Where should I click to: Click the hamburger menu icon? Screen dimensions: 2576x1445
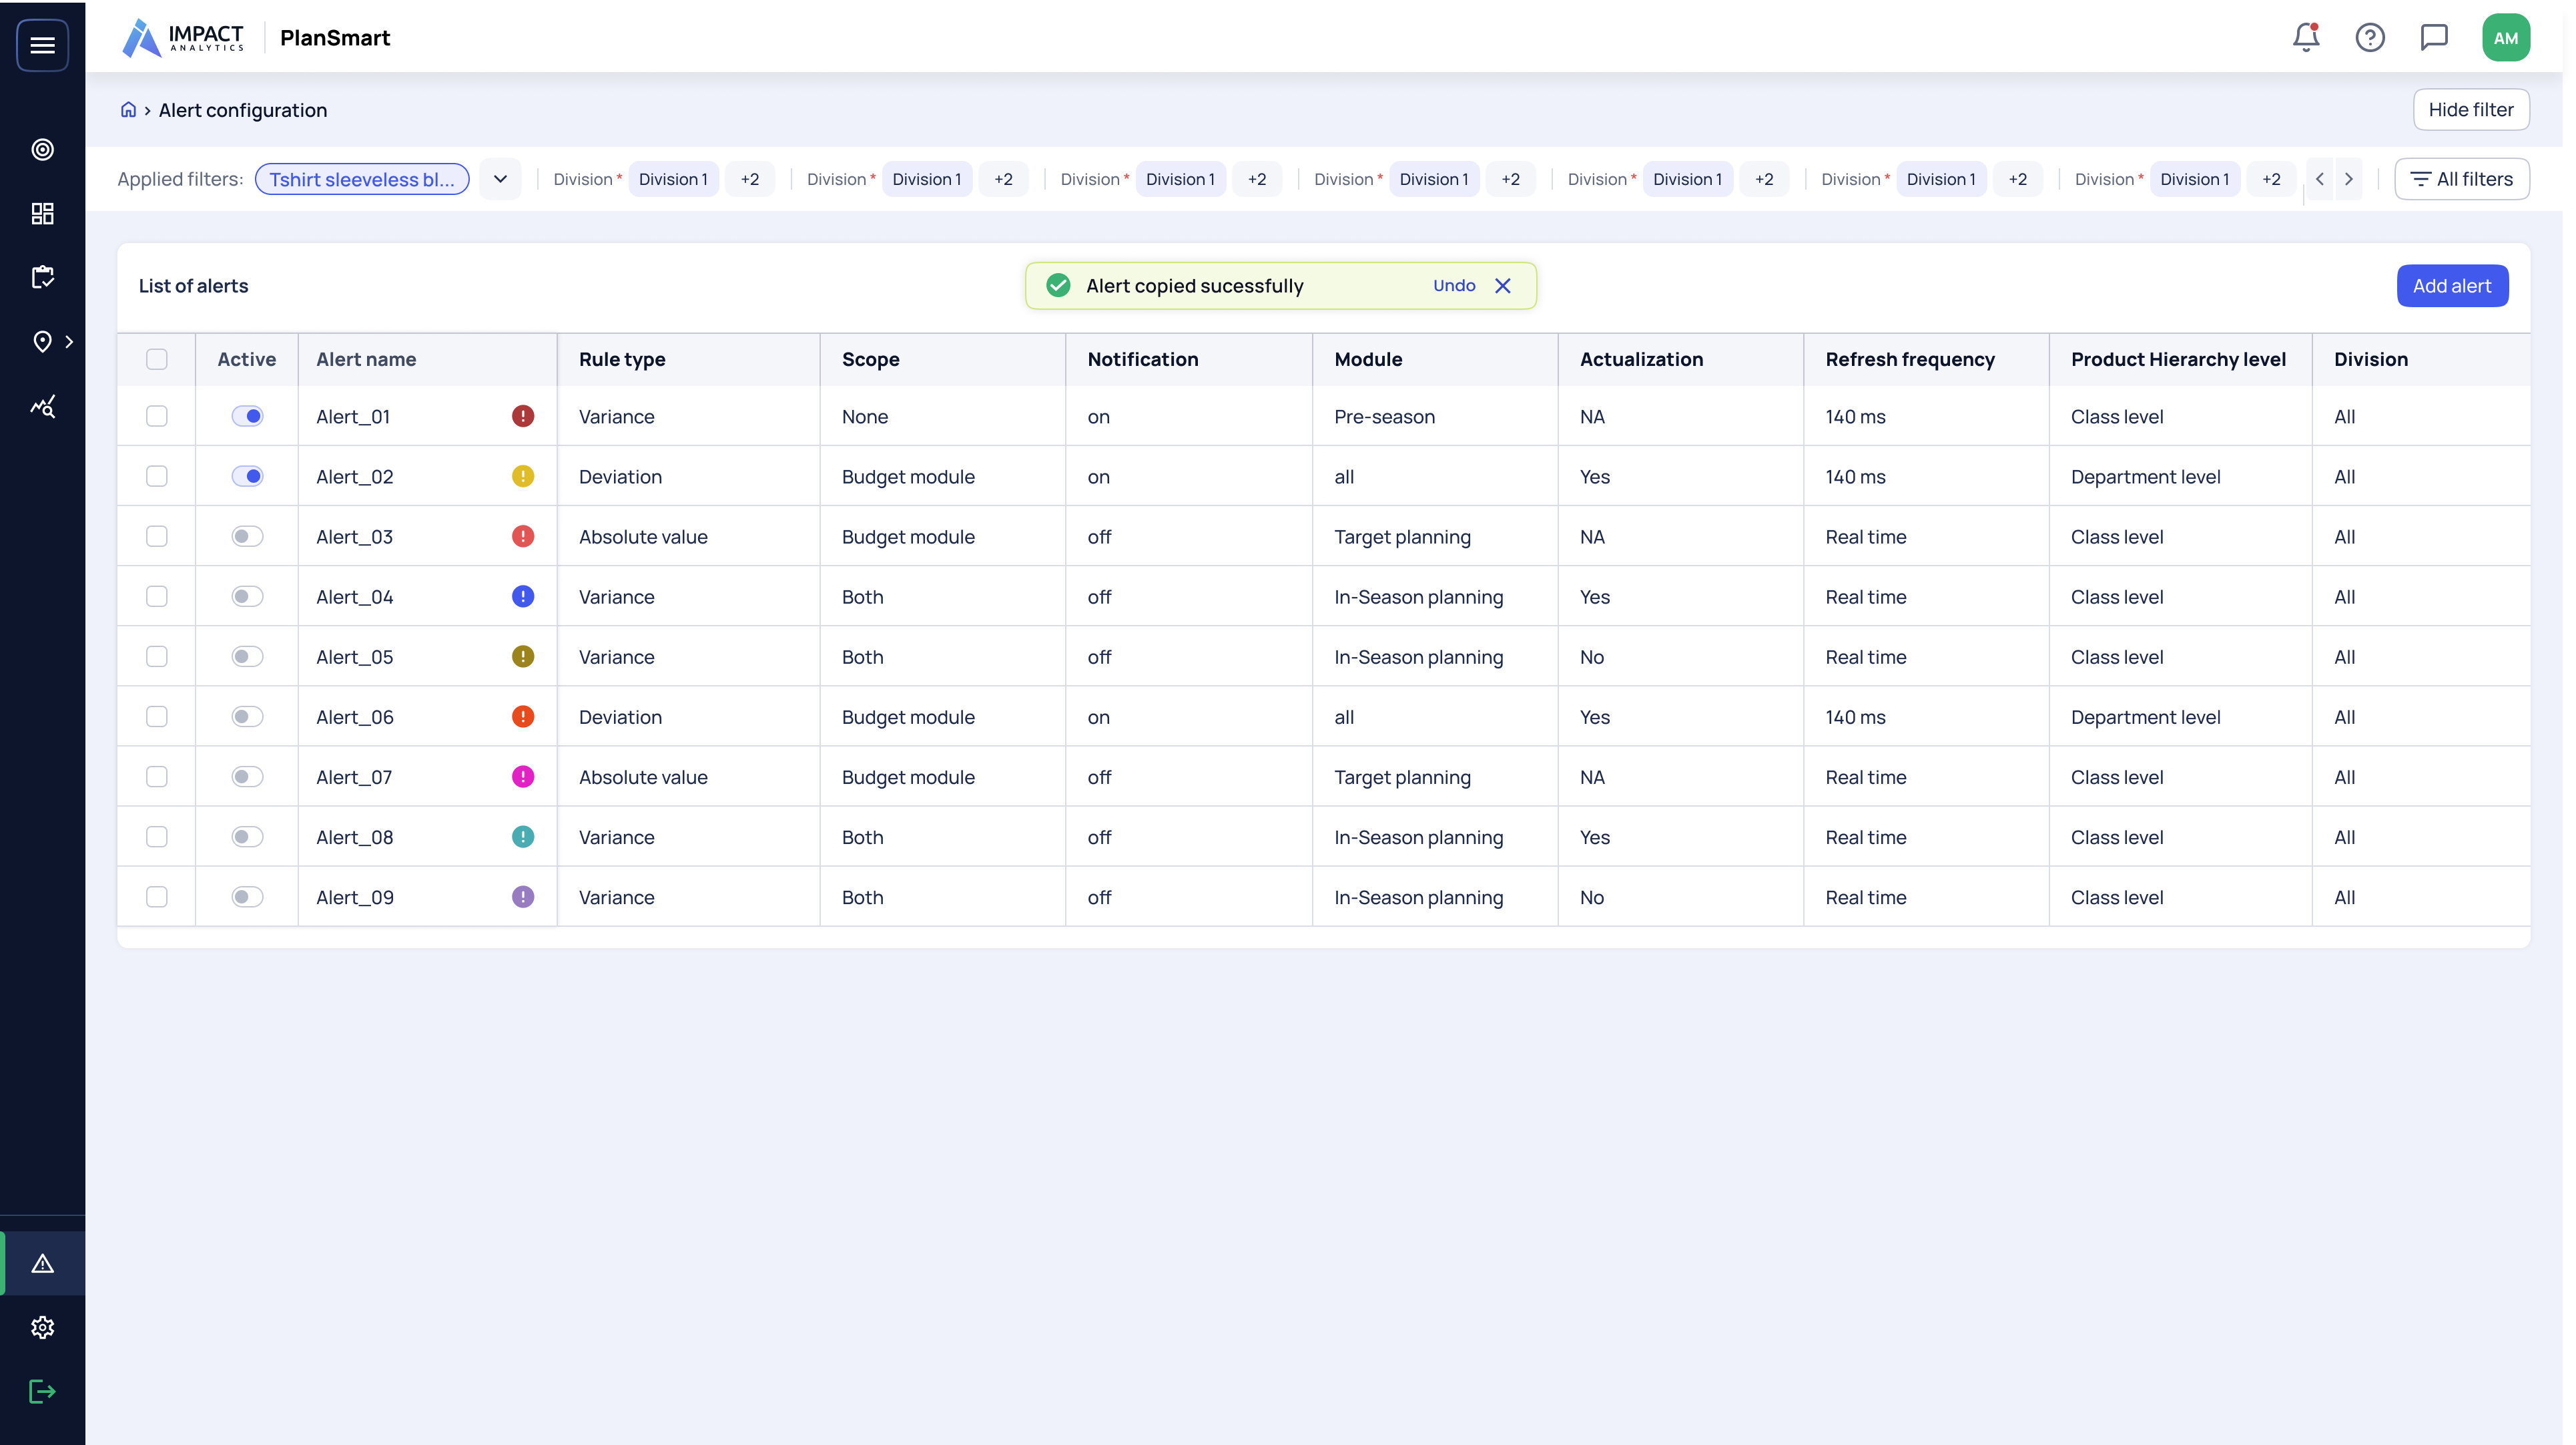(x=42, y=45)
